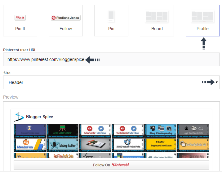This screenshot has height=172, width=222.
Task: Open the Blog Photography pin thumbnail
Action: (160, 131)
